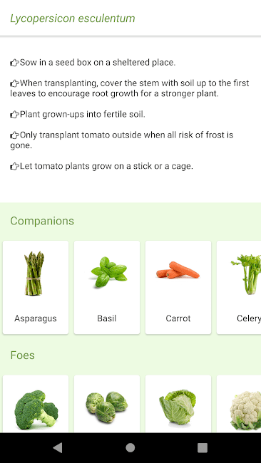Tap the Companions section heading

click(x=42, y=221)
